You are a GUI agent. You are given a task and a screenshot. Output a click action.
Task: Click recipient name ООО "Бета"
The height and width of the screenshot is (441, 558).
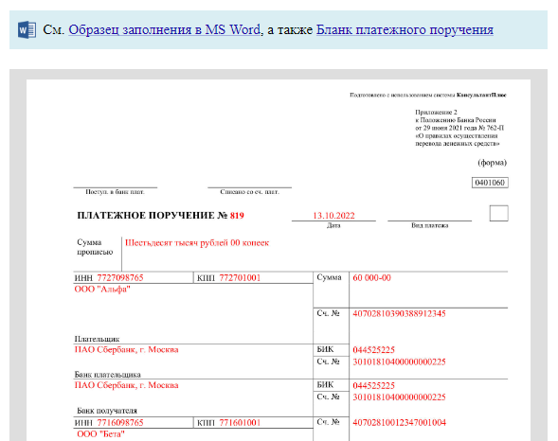(100, 433)
